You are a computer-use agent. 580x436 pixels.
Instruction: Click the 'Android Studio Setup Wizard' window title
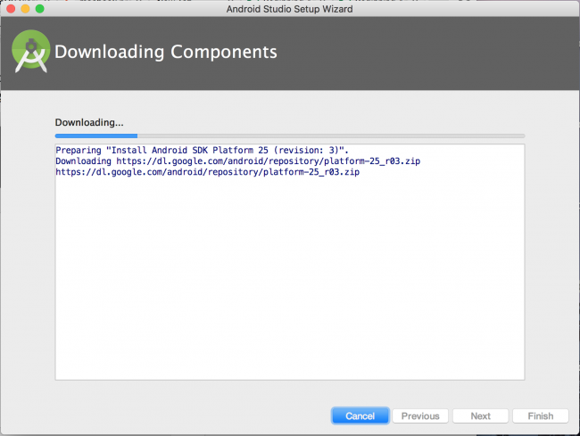[x=290, y=9]
